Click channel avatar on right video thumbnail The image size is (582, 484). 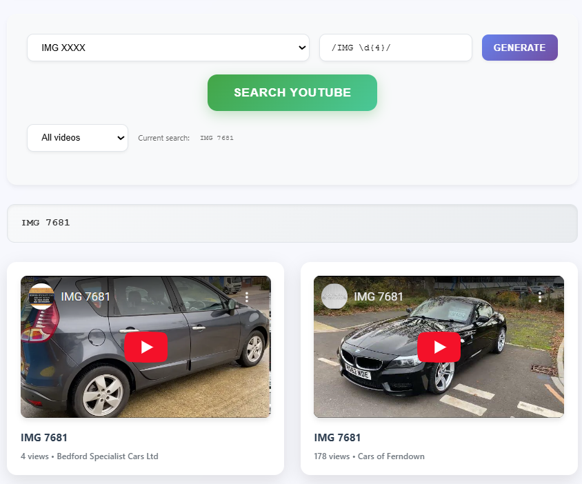(335, 296)
